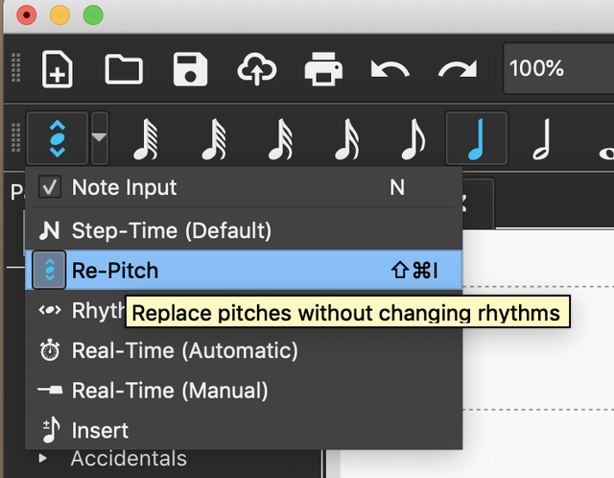This screenshot has height=478, width=614.
Task: Choose Real-Time (Manual) input mode
Action: pyautogui.click(x=170, y=391)
